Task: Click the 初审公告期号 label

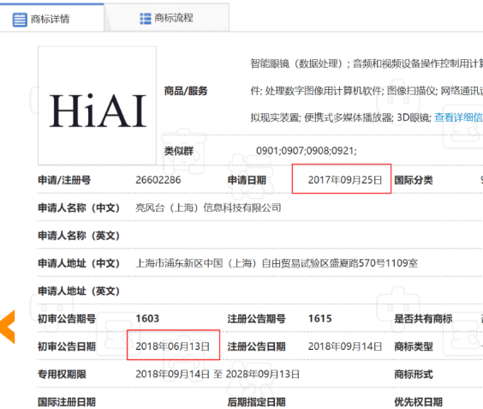Action: 67,318
